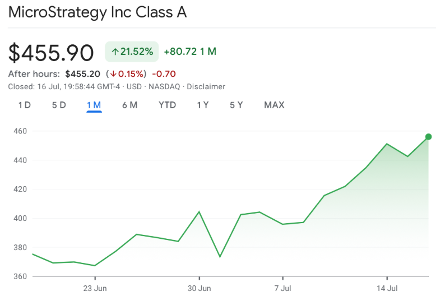Select the YTD range tab
Image resolution: width=436 pixels, height=296 pixels.
point(167,105)
